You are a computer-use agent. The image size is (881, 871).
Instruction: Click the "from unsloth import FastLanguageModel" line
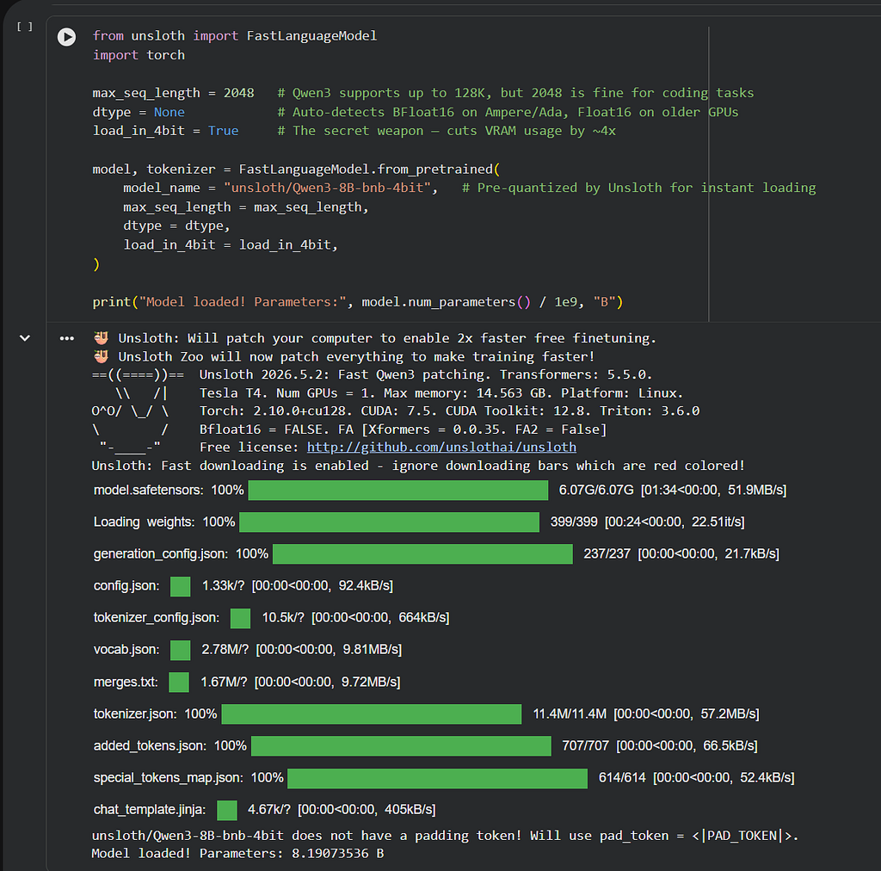click(234, 36)
